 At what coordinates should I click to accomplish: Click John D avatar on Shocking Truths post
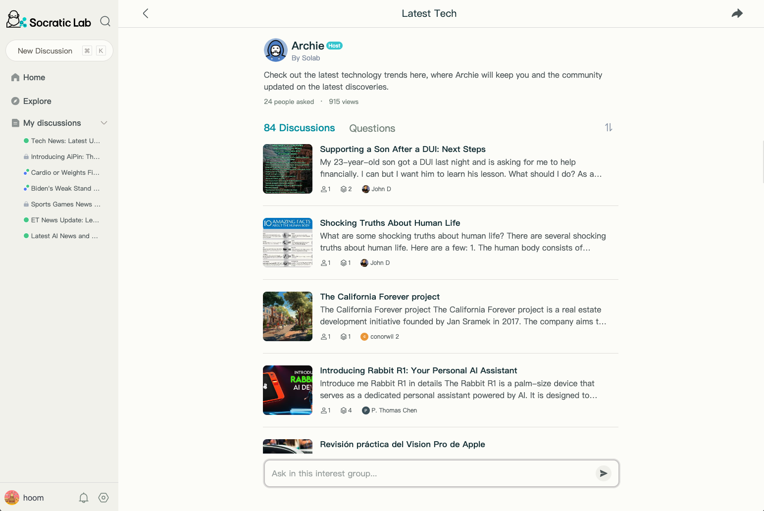[x=364, y=263]
